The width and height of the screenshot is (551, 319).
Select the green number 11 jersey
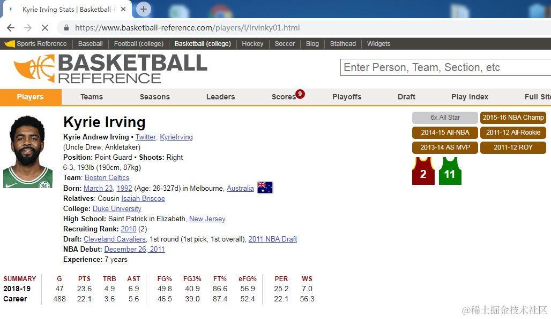450,171
